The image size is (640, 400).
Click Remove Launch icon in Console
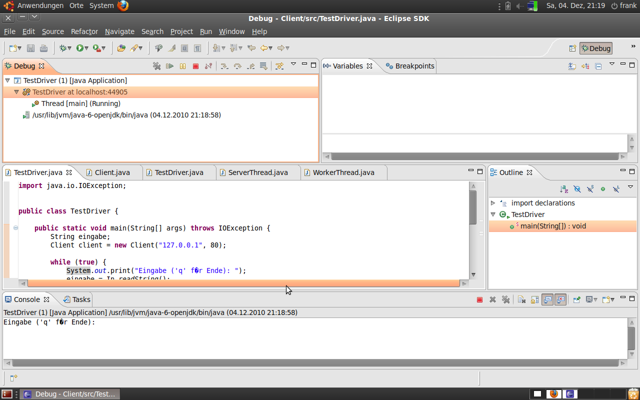pyautogui.click(x=492, y=299)
